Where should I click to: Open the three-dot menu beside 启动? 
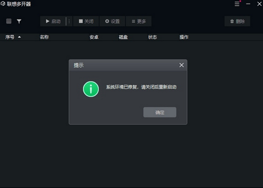69,21
